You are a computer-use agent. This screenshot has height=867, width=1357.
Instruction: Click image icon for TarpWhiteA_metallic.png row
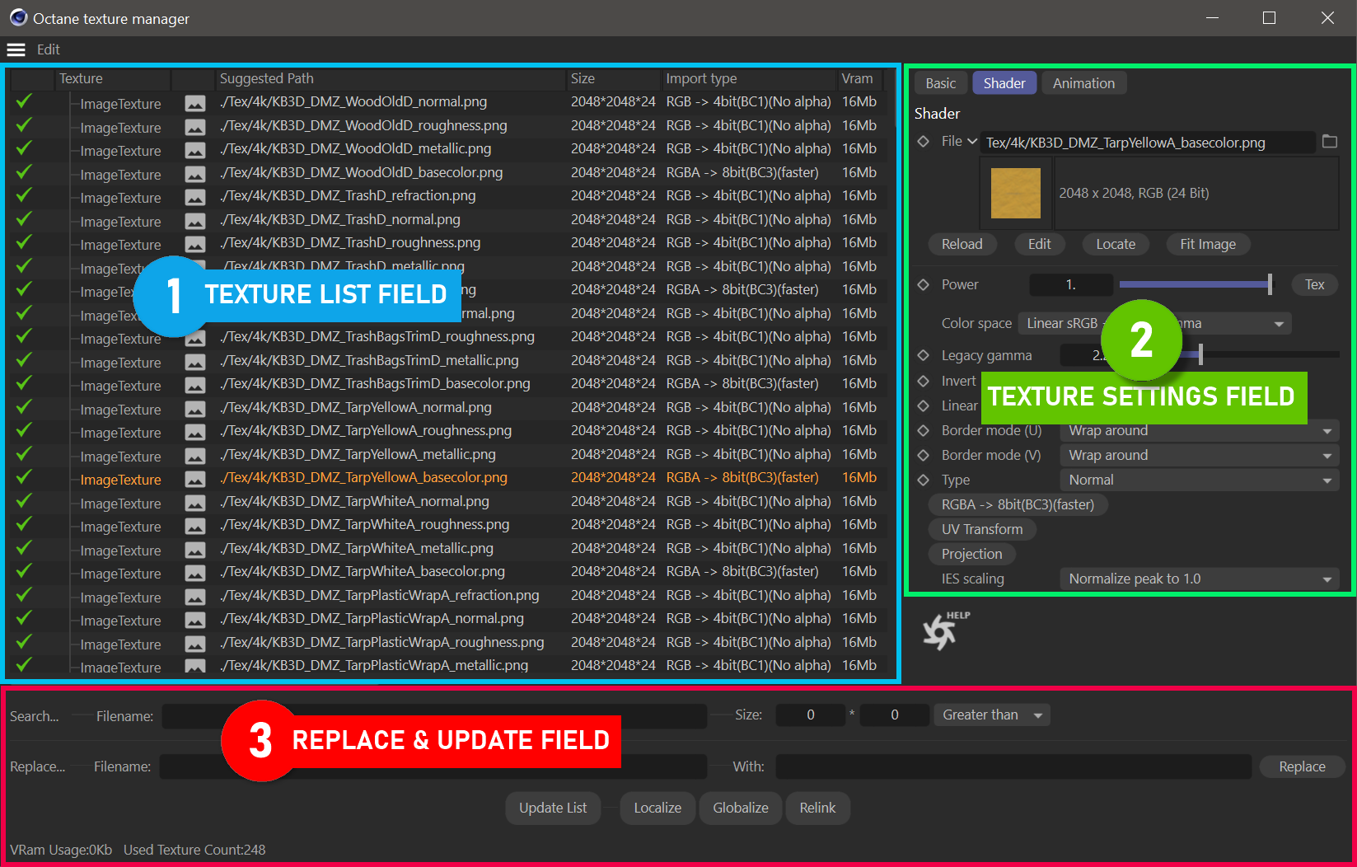pos(195,550)
